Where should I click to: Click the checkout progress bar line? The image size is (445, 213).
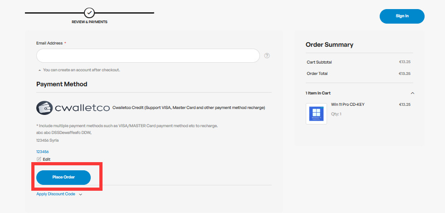(127, 13)
